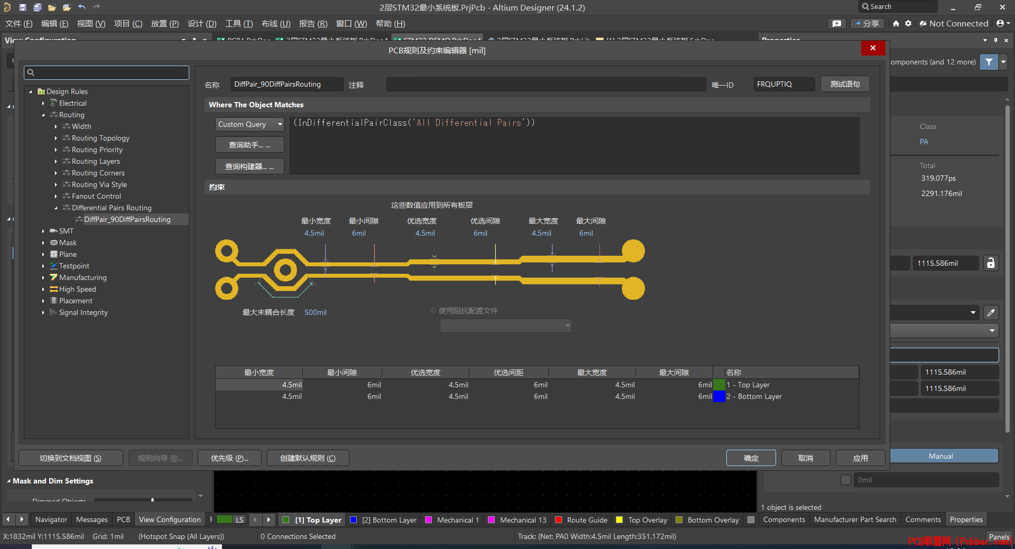Select the Signal Integrity category icon
This screenshot has width=1015, height=549.
(54, 312)
